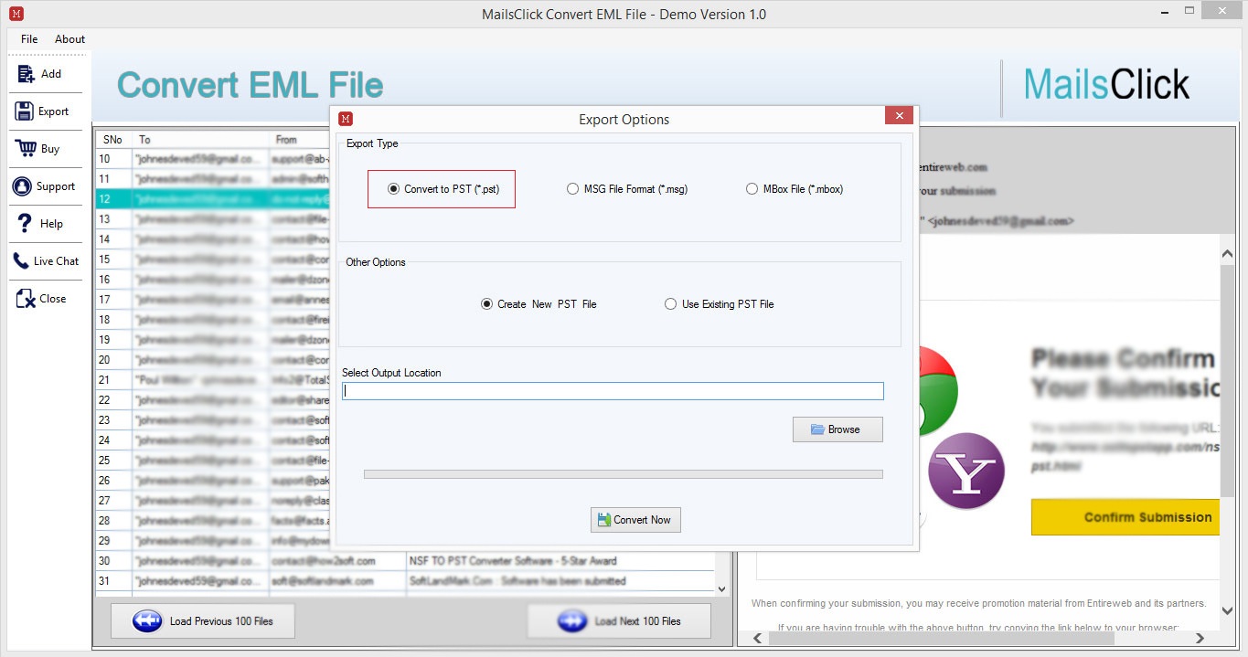The width and height of the screenshot is (1248, 657).
Task: Select email row number 17
Action: click(213, 300)
